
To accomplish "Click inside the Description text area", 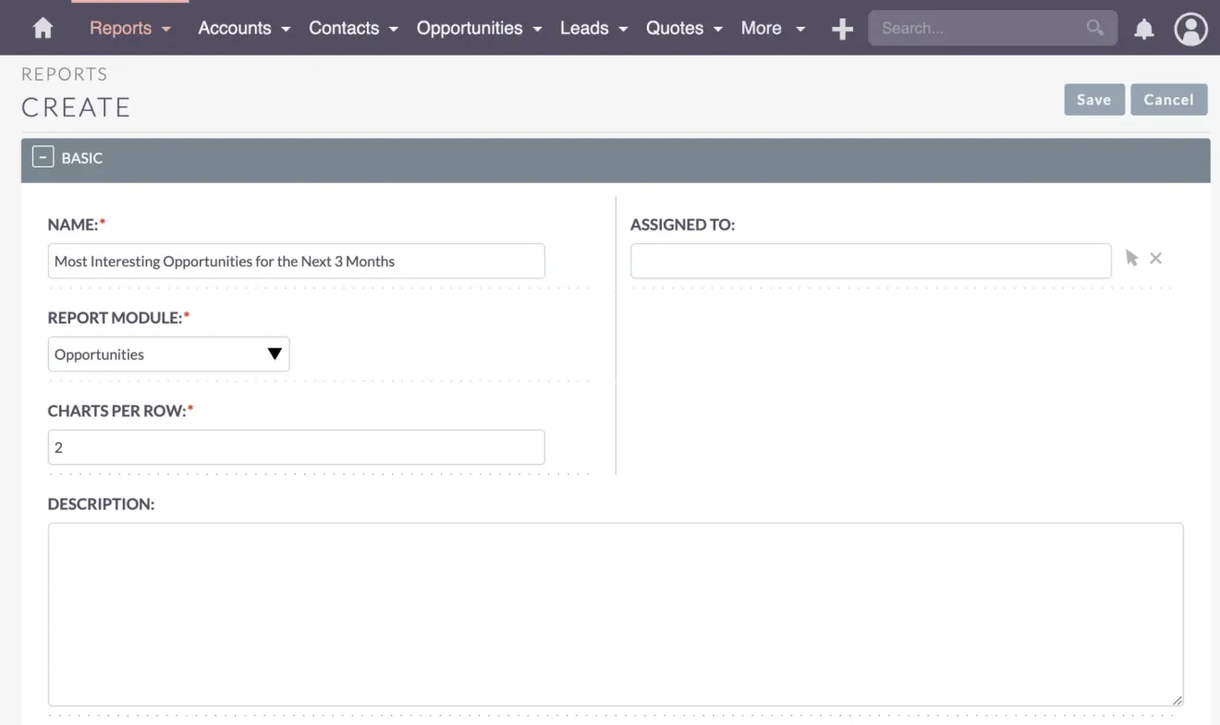I will pyautogui.click(x=616, y=610).
